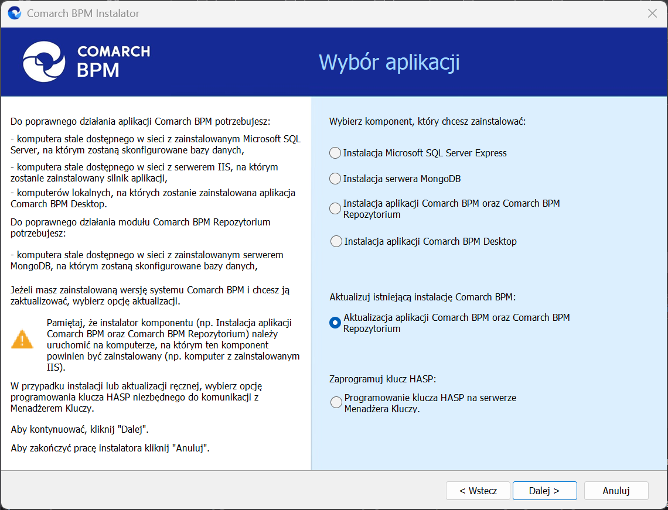Click the orange warning triangle icon

(22, 339)
